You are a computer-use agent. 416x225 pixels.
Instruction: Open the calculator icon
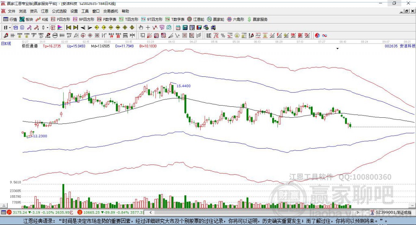click(185, 28)
